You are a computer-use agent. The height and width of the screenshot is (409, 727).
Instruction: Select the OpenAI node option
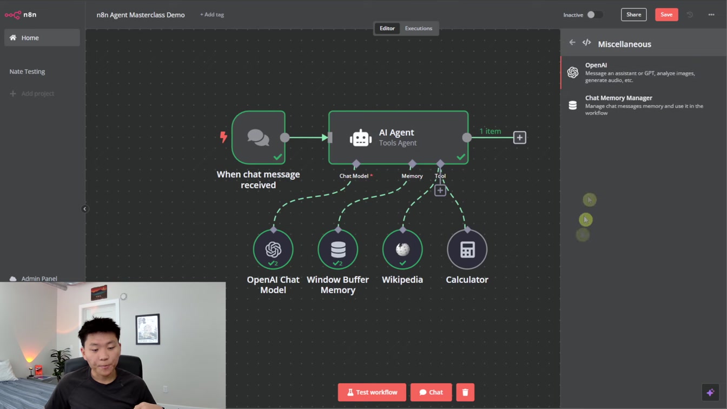644,72
